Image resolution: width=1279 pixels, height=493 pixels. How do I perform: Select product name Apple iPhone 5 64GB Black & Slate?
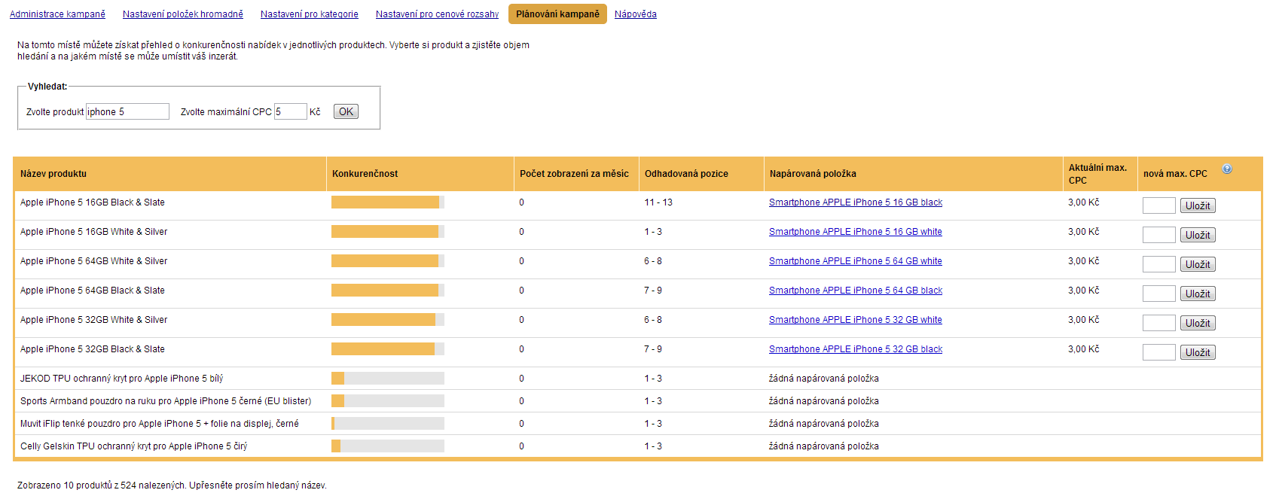click(93, 291)
